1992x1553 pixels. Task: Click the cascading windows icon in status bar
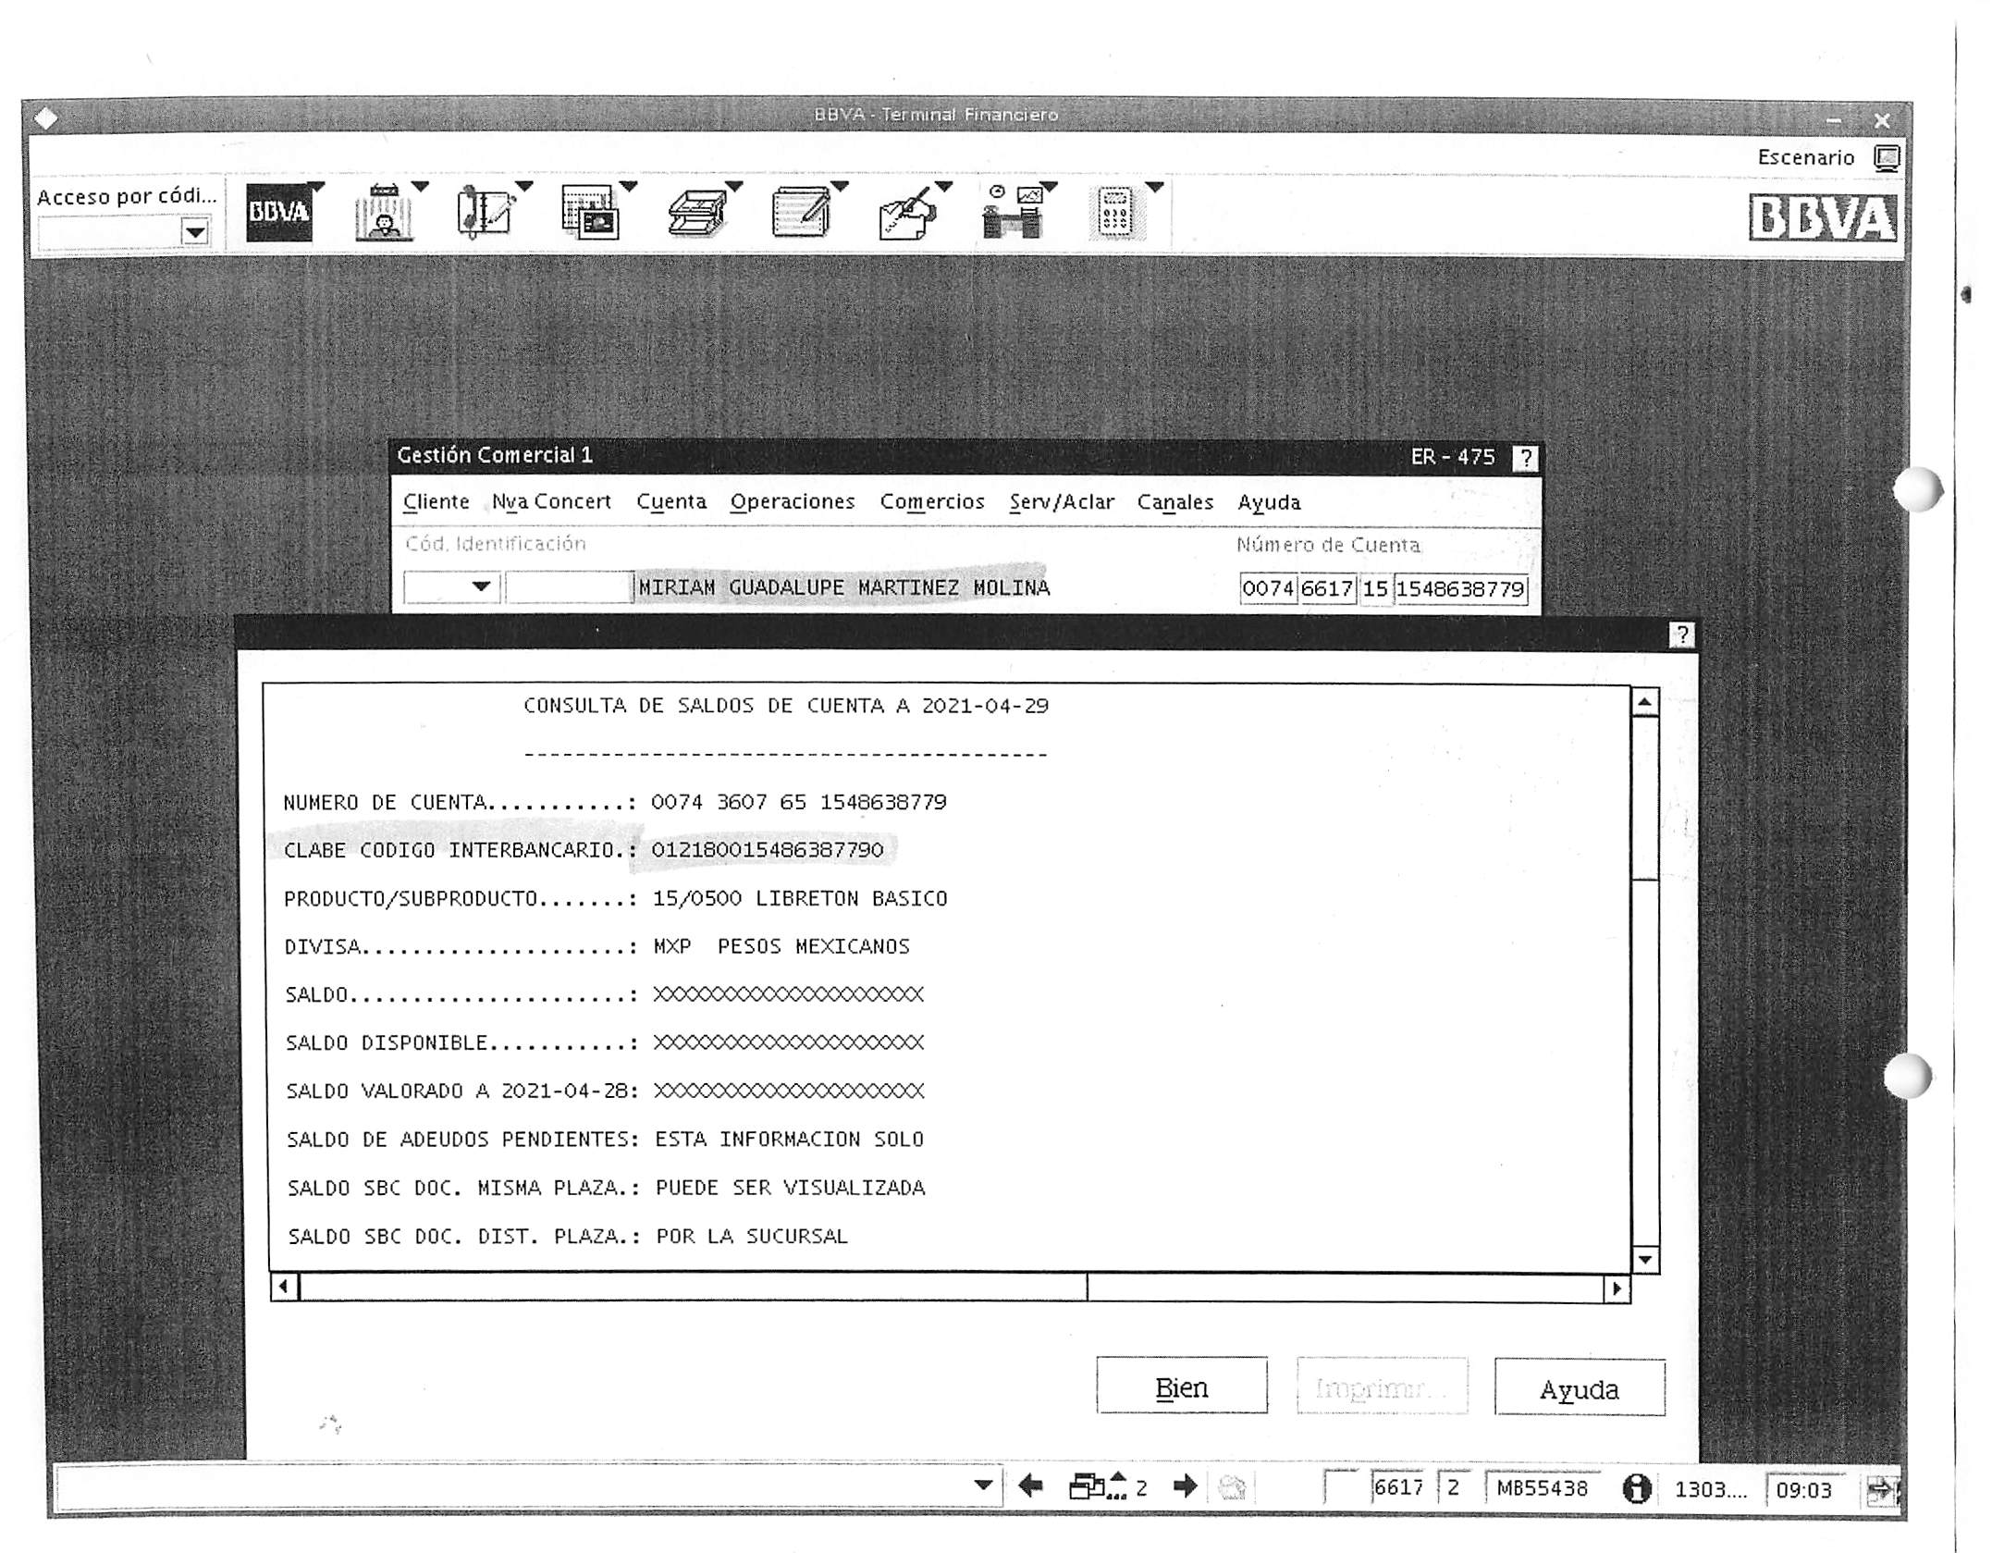pos(1097,1486)
